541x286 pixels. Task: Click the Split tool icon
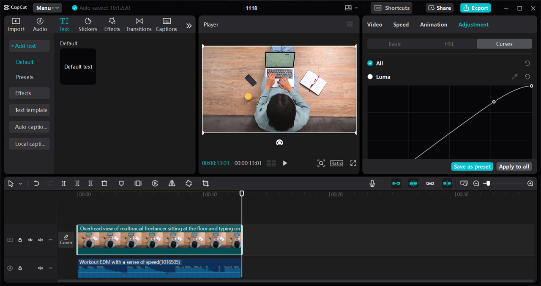click(63, 183)
